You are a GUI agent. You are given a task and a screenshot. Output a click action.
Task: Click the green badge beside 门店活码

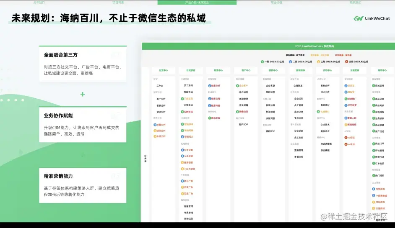[182, 99]
